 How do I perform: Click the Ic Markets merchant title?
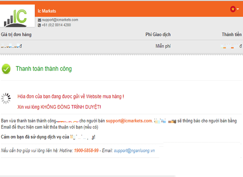[47, 11]
